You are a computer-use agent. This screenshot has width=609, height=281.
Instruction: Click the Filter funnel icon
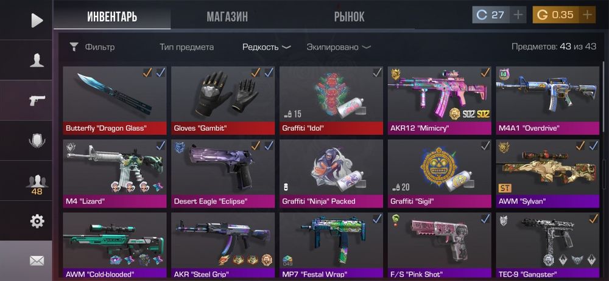click(74, 47)
